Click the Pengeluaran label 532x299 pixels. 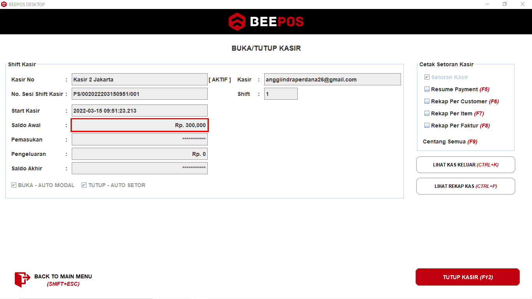tap(28, 154)
